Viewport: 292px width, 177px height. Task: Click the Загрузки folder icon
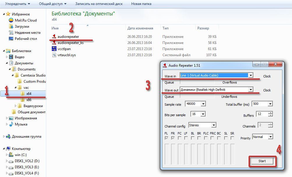(11, 26)
